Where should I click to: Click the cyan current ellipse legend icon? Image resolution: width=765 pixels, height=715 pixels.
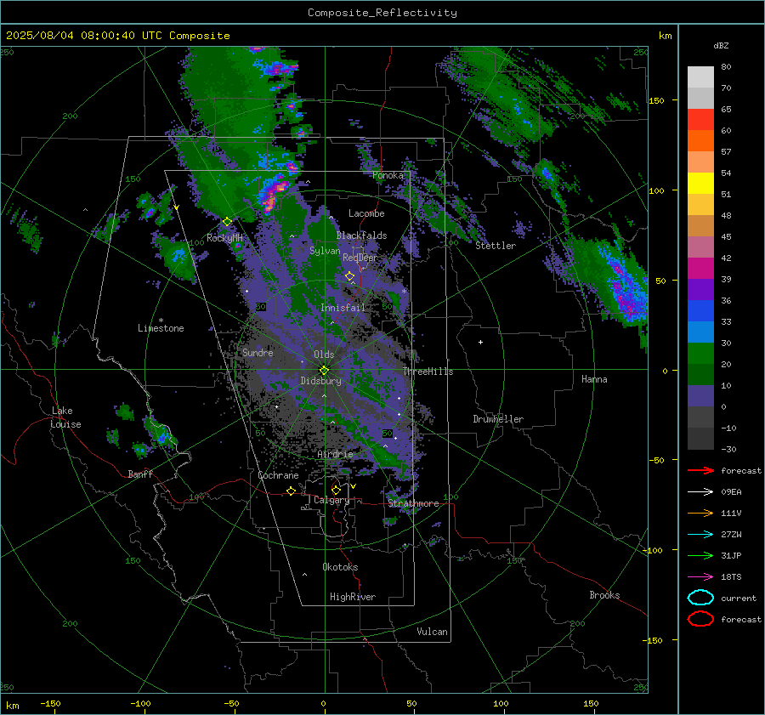(x=700, y=598)
